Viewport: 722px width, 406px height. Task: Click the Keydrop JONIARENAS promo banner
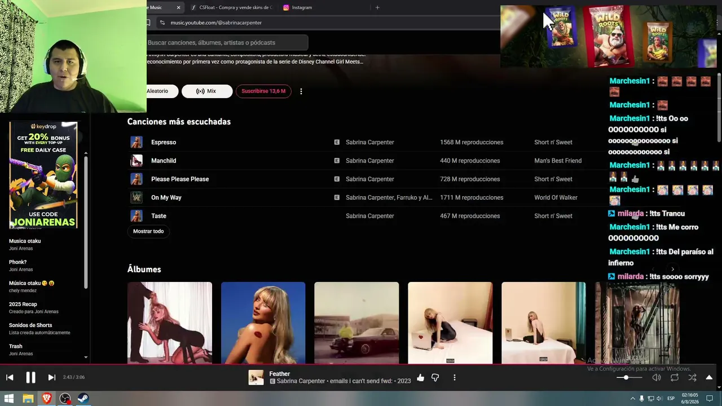coord(43,175)
